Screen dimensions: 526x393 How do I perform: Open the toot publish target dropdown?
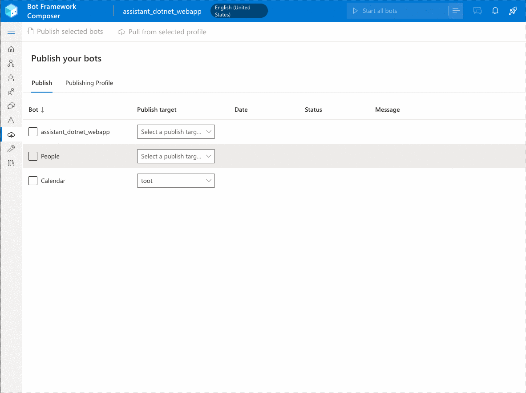click(x=176, y=181)
